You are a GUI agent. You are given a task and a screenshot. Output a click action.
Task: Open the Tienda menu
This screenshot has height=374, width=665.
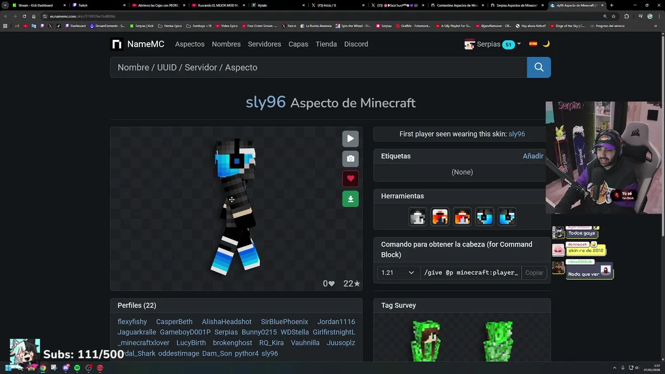pos(326,44)
